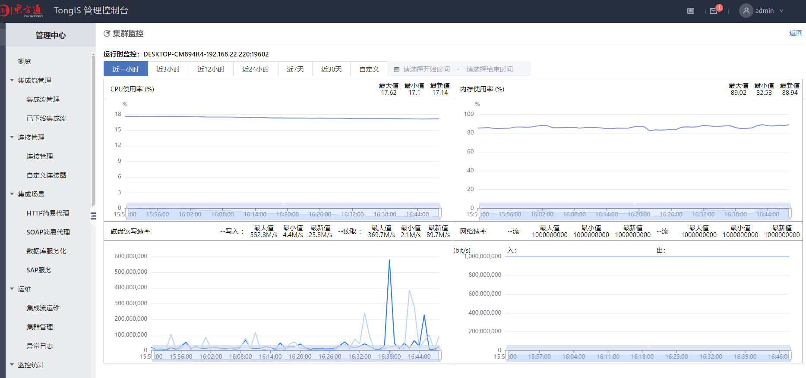
Task: Switch to the 近12小时 tab
Action: coord(211,69)
